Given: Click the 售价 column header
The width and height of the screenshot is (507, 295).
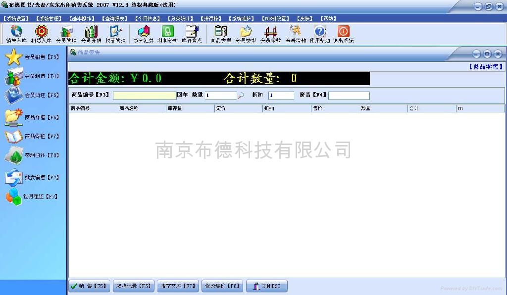Looking at the screenshot, I should coord(335,108).
